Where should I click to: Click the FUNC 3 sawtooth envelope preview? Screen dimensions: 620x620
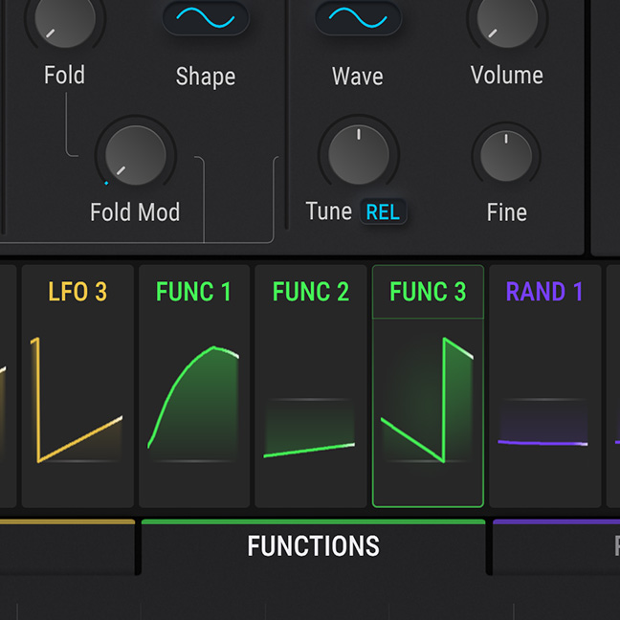(428, 402)
